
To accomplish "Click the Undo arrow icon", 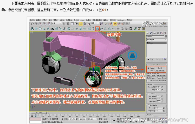I will pos(32,24).
